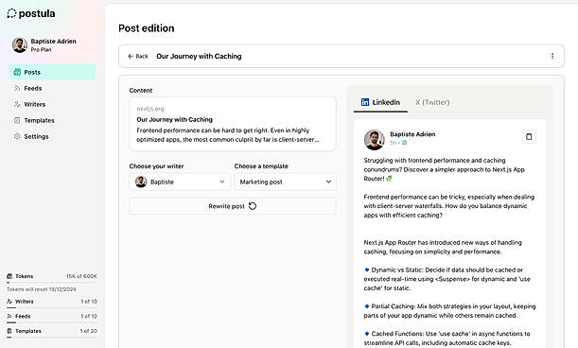Go to Feeds in sidebar
This screenshot has height=348, width=578.
[x=52, y=88]
